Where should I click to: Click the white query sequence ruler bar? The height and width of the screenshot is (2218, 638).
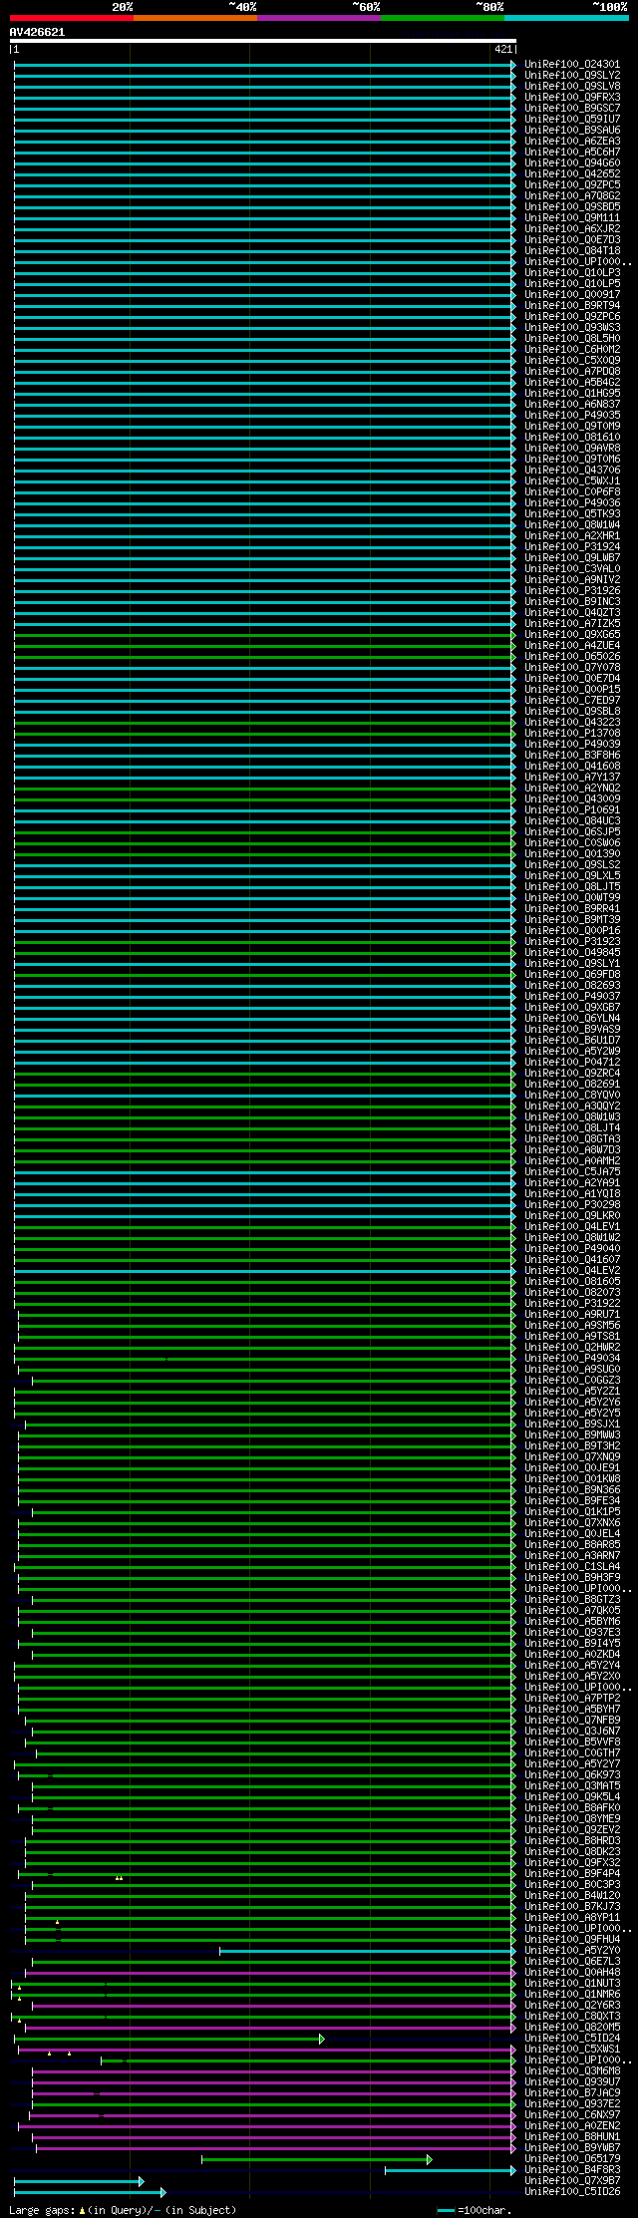click(x=262, y=41)
